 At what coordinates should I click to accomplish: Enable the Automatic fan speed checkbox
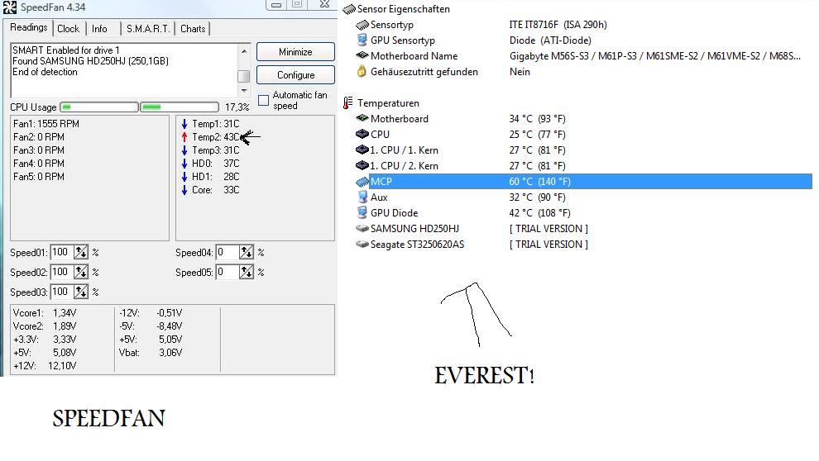pos(264,100)
